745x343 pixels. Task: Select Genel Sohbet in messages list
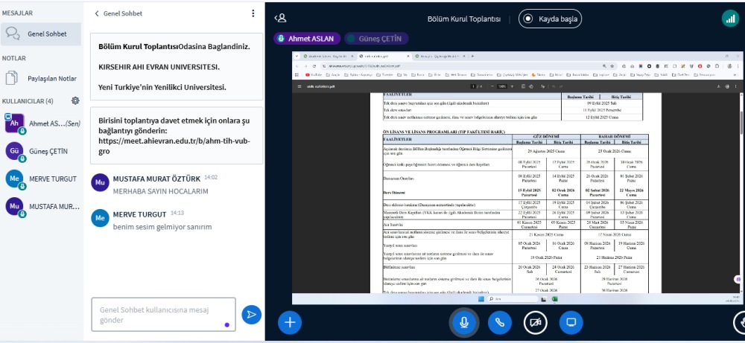click(45, 33)
